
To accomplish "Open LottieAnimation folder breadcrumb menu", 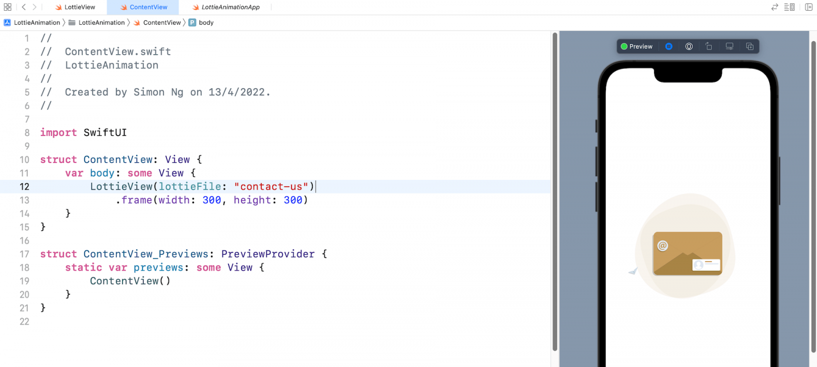I will pyautogui.click(x=97, y=23).
